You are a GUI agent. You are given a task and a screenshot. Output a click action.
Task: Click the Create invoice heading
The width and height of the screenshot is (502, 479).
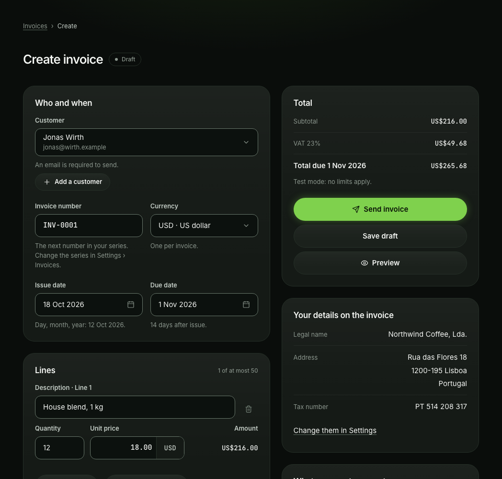click(63, 59)
